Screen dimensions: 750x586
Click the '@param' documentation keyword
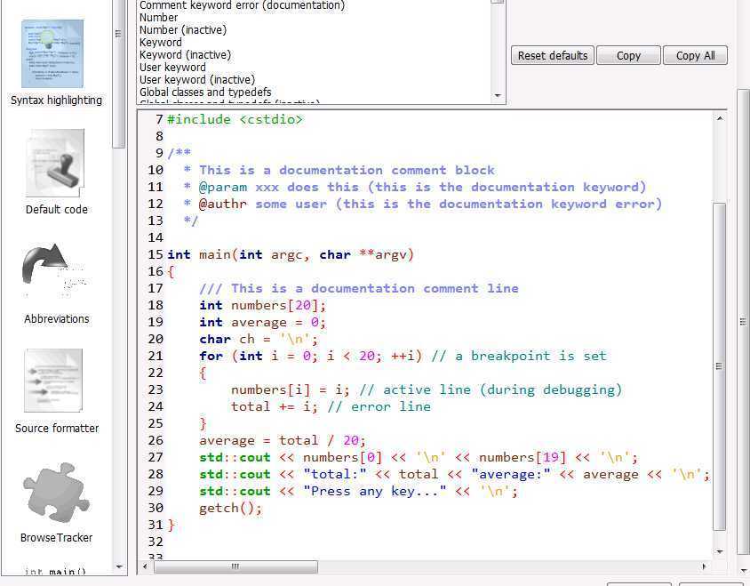coord(223,188)
